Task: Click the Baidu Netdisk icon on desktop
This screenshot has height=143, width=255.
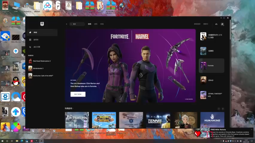Action: click(47, 6)
